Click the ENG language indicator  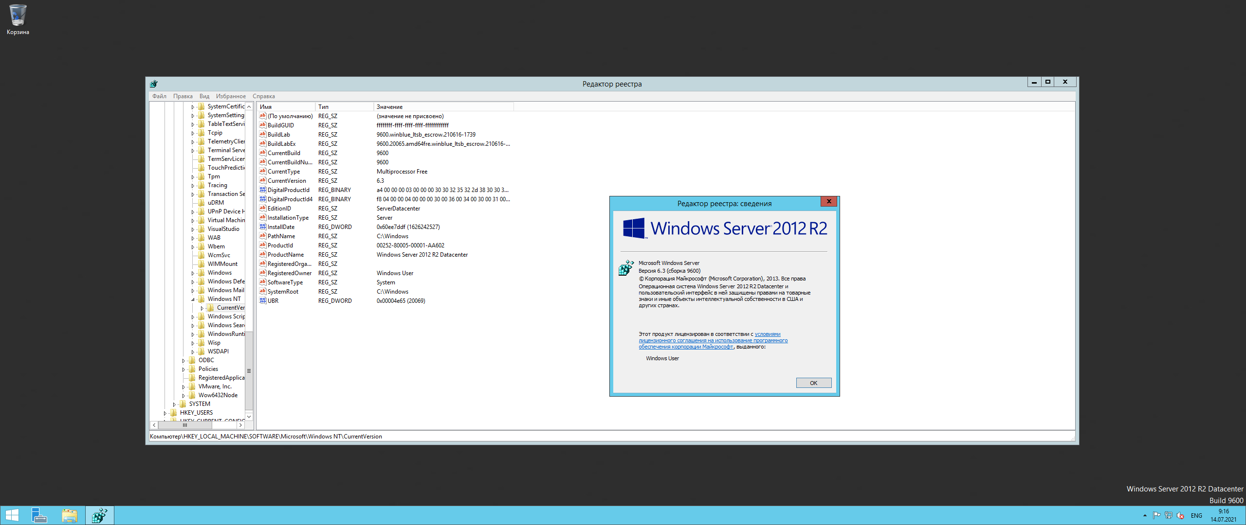click(1196, 516)
